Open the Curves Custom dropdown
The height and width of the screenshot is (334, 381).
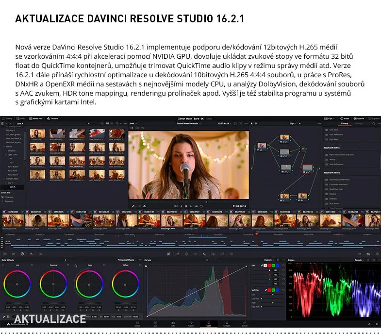click(269, 260)
